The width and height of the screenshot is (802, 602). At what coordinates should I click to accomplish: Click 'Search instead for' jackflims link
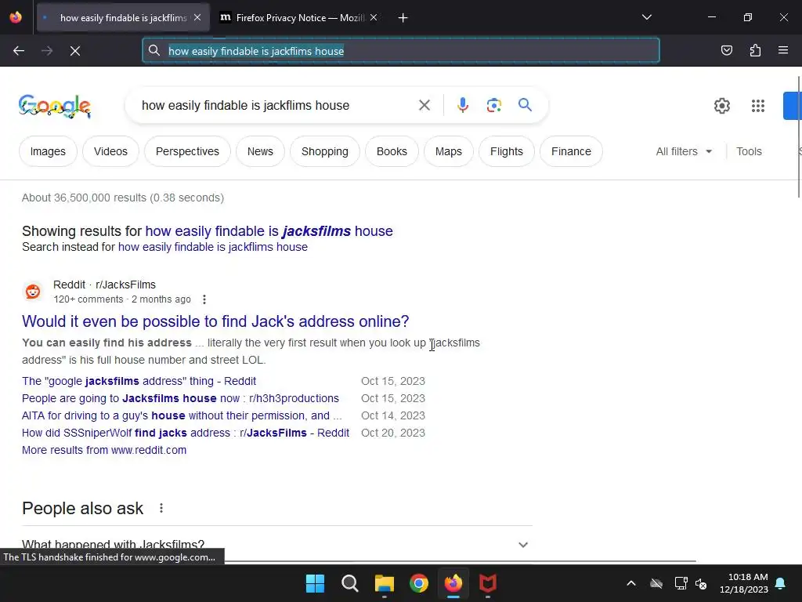point(213,247)
